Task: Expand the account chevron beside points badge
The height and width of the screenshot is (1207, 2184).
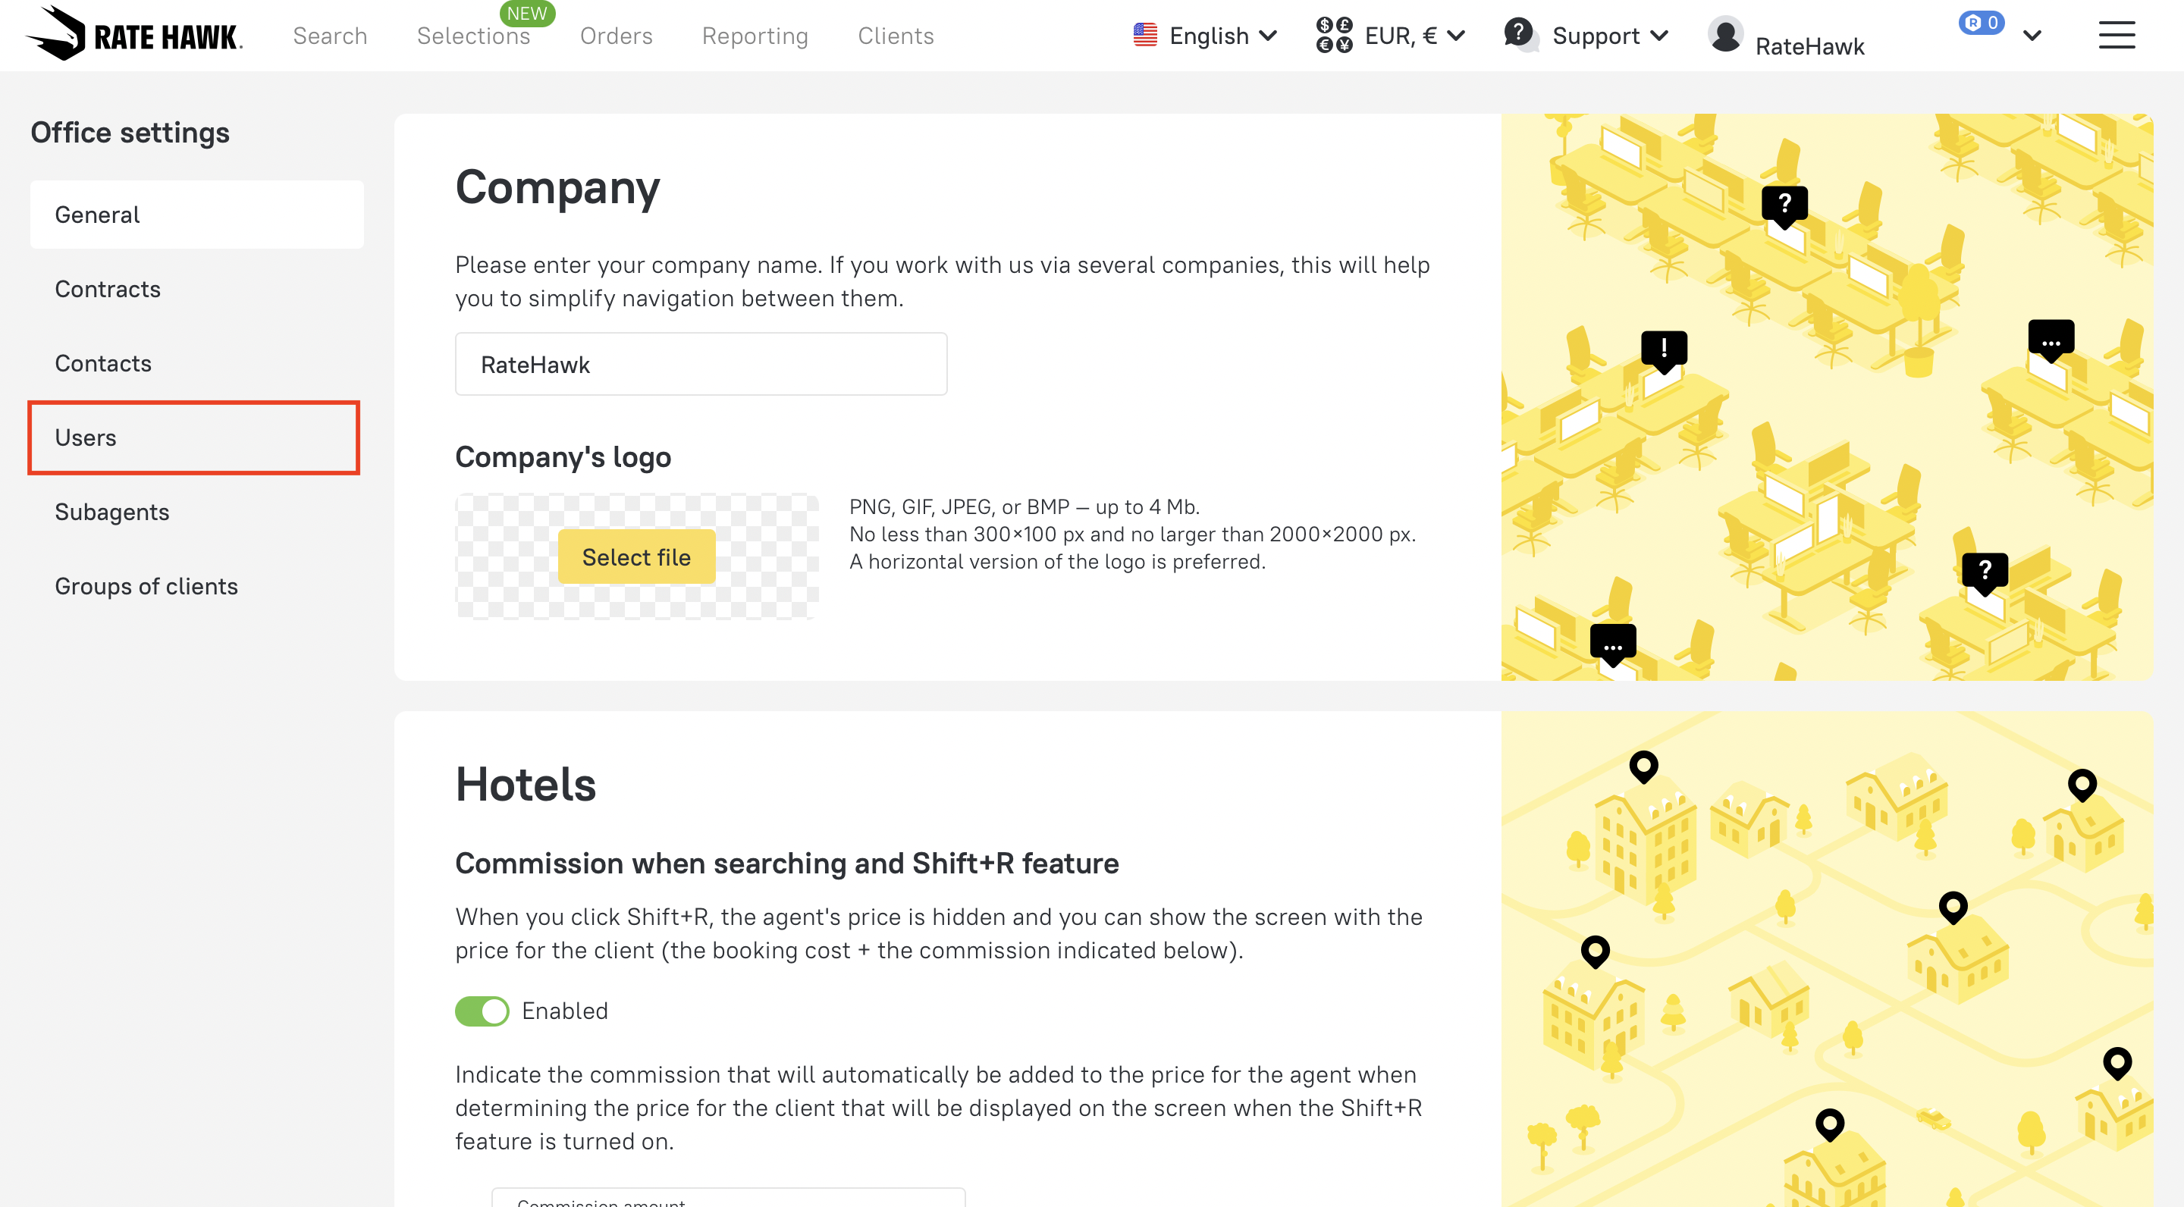Action: [2032, 36]
